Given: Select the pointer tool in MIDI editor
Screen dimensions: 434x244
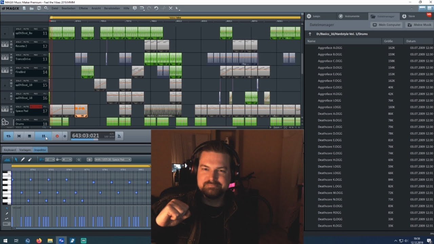Looking at the screenshot, I should 16,159.
